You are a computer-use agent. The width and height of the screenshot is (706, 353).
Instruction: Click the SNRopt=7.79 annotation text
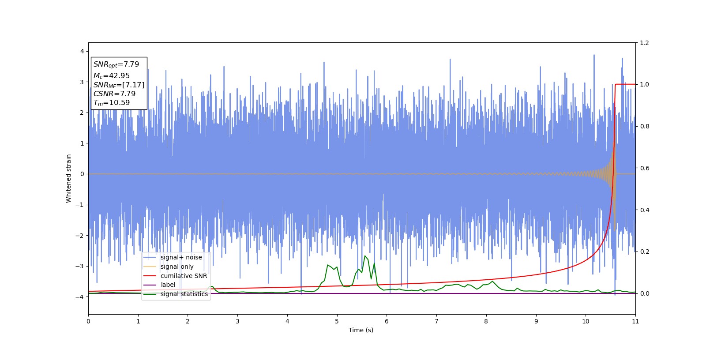[x=116, y=64]
